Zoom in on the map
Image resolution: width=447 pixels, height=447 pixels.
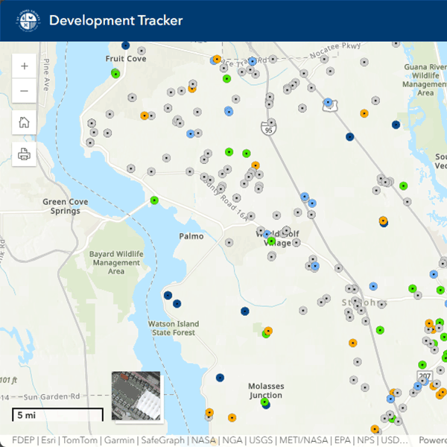point(24,66)
